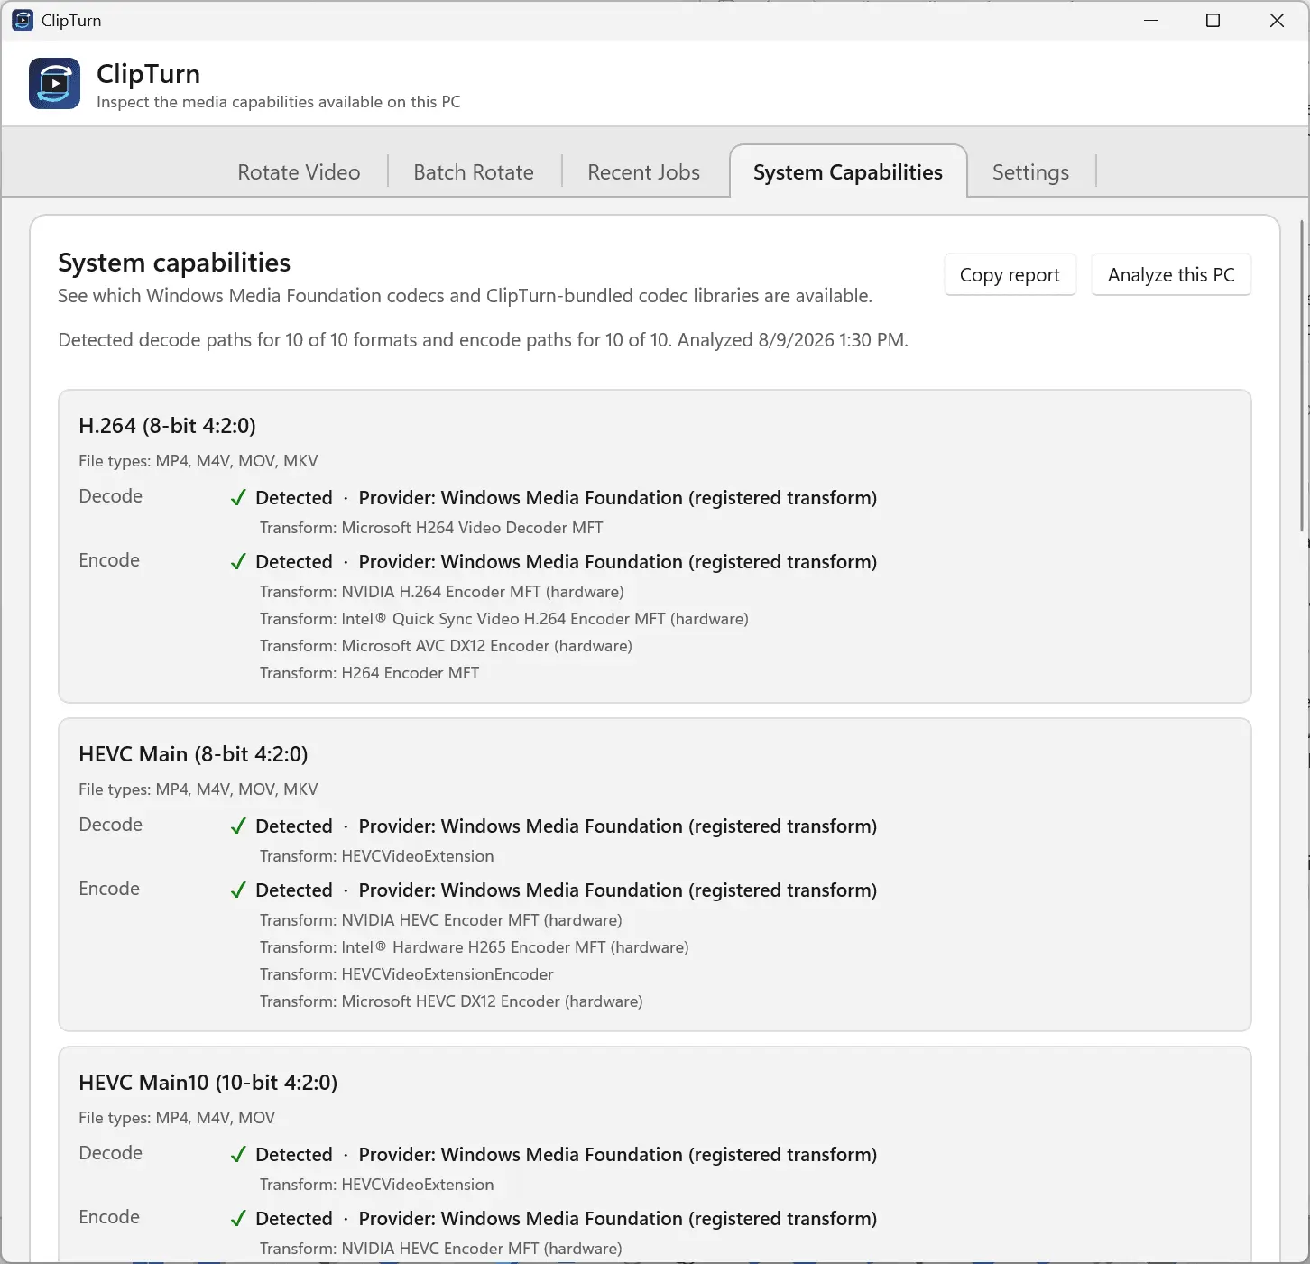The width and height of the screenshot is (1310, 1264).
Task: Click the Encode label in the HEVC Main card
Action: [109, 889]
